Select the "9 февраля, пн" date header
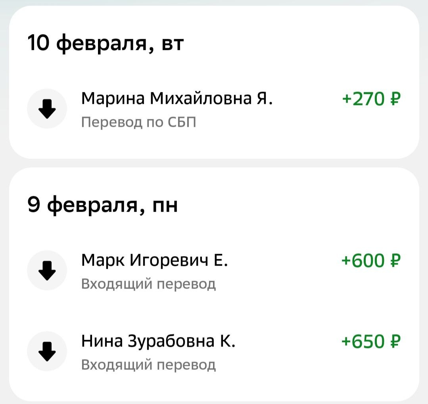The width and height of the screenshot is (428, 404). tap(103, 205)
